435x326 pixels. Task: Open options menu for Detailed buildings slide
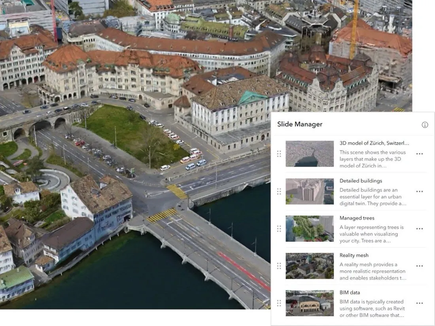(420, 191)
